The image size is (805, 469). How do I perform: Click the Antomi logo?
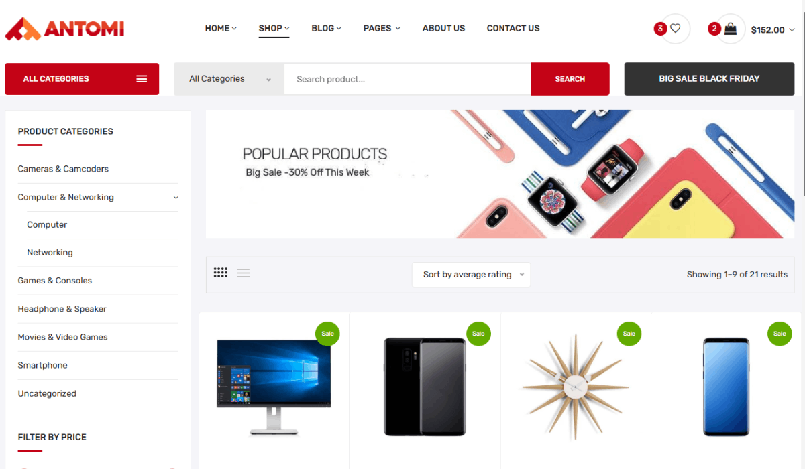(64, 29)
